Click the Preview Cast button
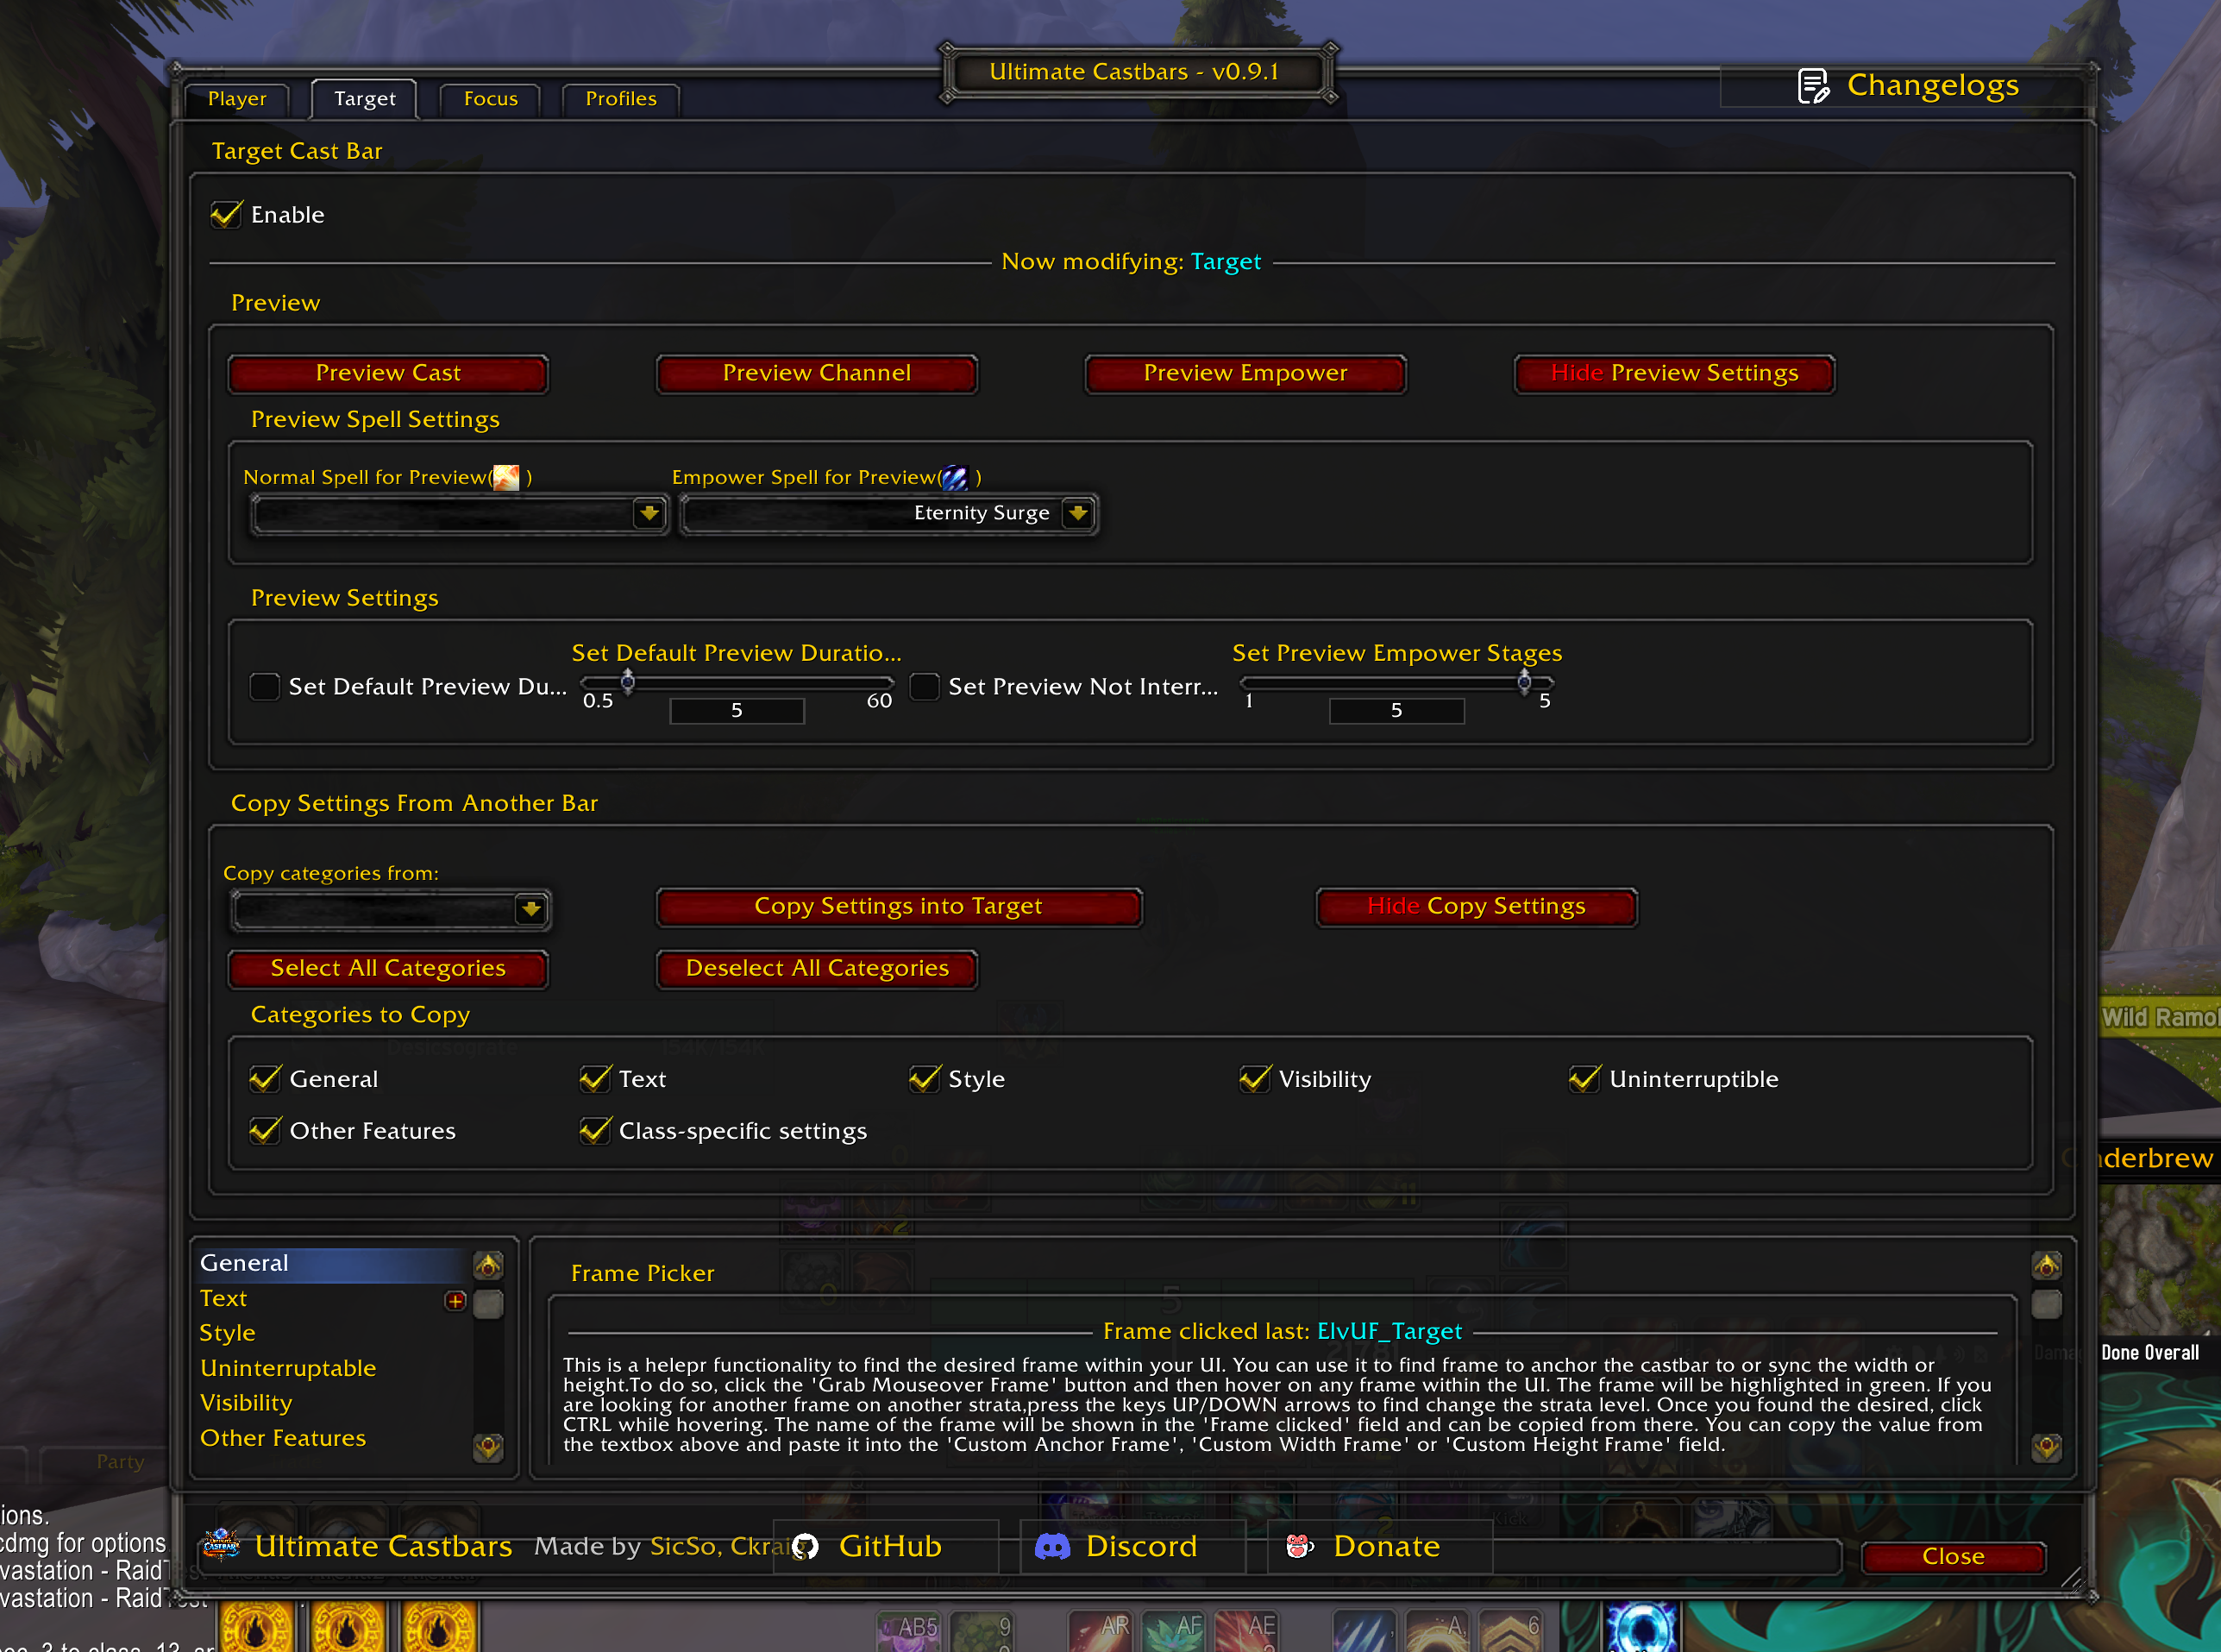The image size is (2221, 1652). pos(389,374)
